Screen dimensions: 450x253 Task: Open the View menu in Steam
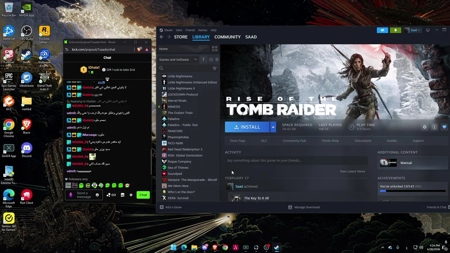[x=179, y=30]
